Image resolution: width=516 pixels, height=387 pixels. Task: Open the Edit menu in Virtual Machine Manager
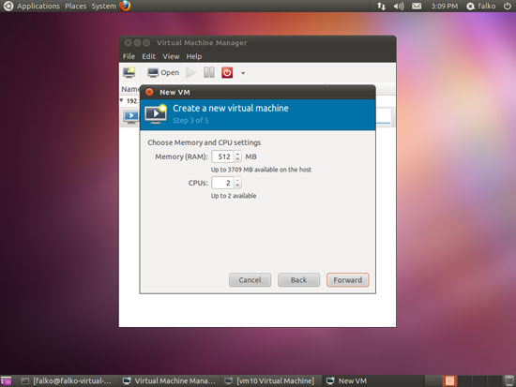pos(149,56)
